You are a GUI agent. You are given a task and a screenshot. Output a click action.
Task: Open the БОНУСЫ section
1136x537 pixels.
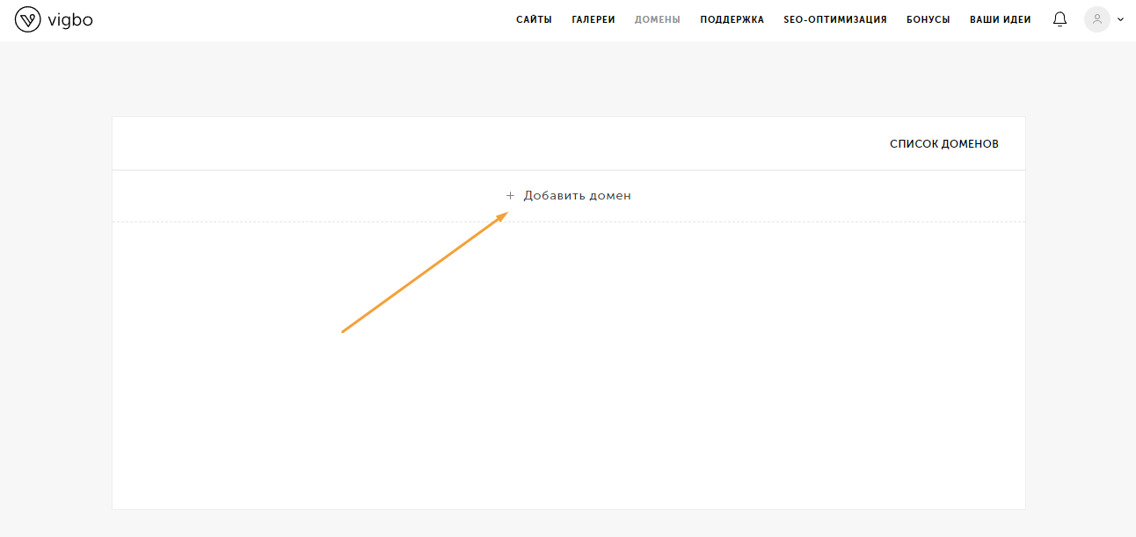(x=928, y=19)
